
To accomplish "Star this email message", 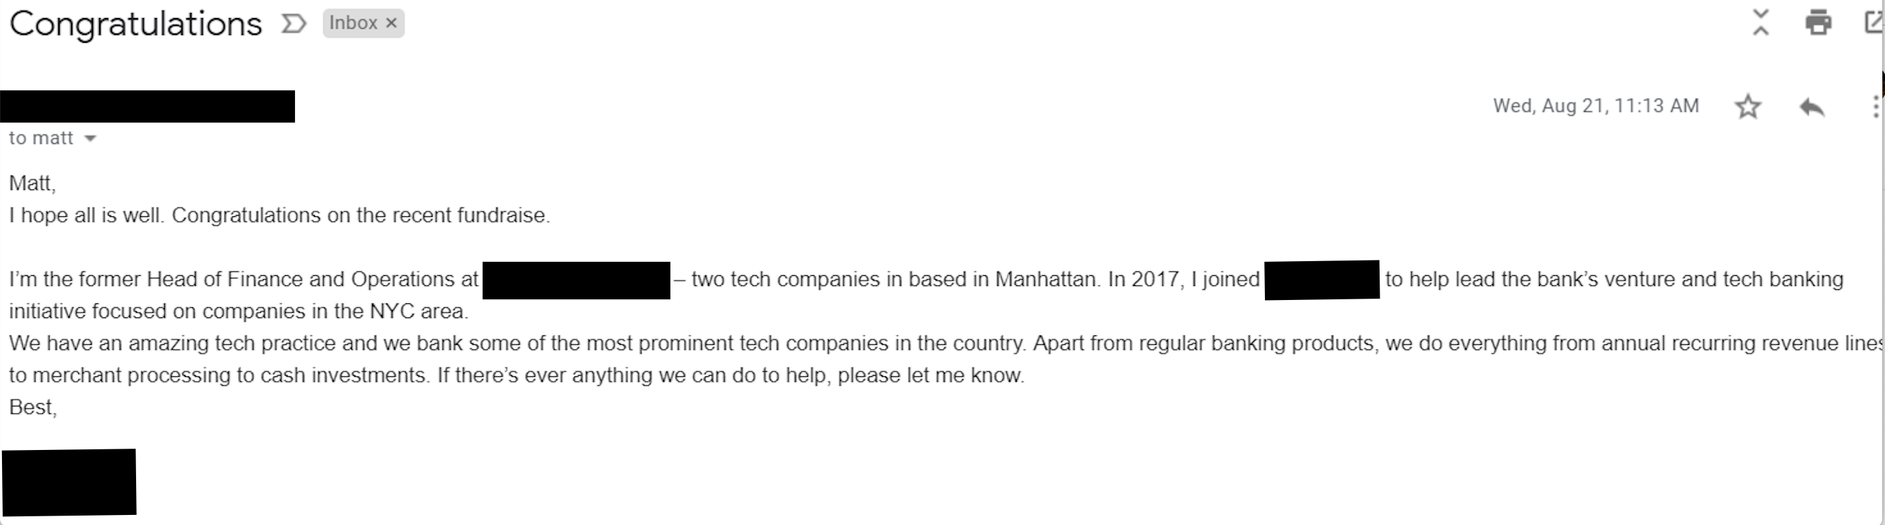I will point(1748,106).
